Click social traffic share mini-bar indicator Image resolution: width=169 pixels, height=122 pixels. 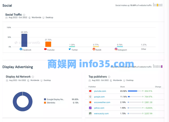point(158,5)
